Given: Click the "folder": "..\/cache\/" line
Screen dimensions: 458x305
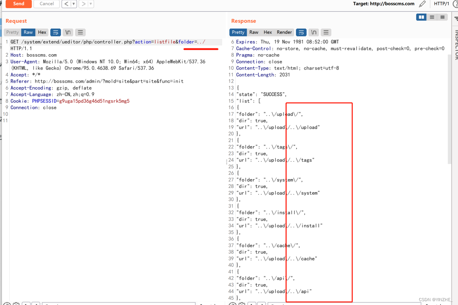Looking at the screenshot, I should [268, 246].
